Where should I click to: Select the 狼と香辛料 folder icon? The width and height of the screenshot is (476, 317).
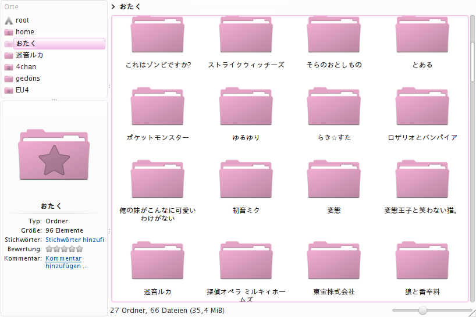(422, 260)
